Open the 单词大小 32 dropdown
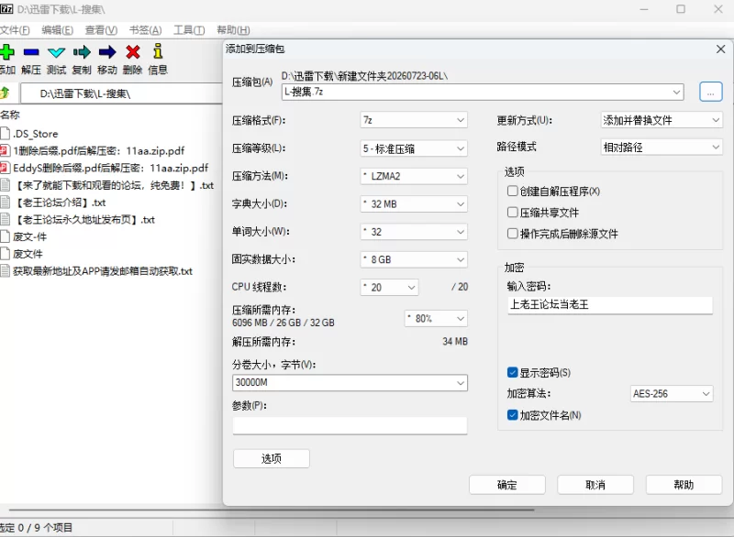Viewport: 734px width, 537px height. pyautogui.click(x=414, y=232)
